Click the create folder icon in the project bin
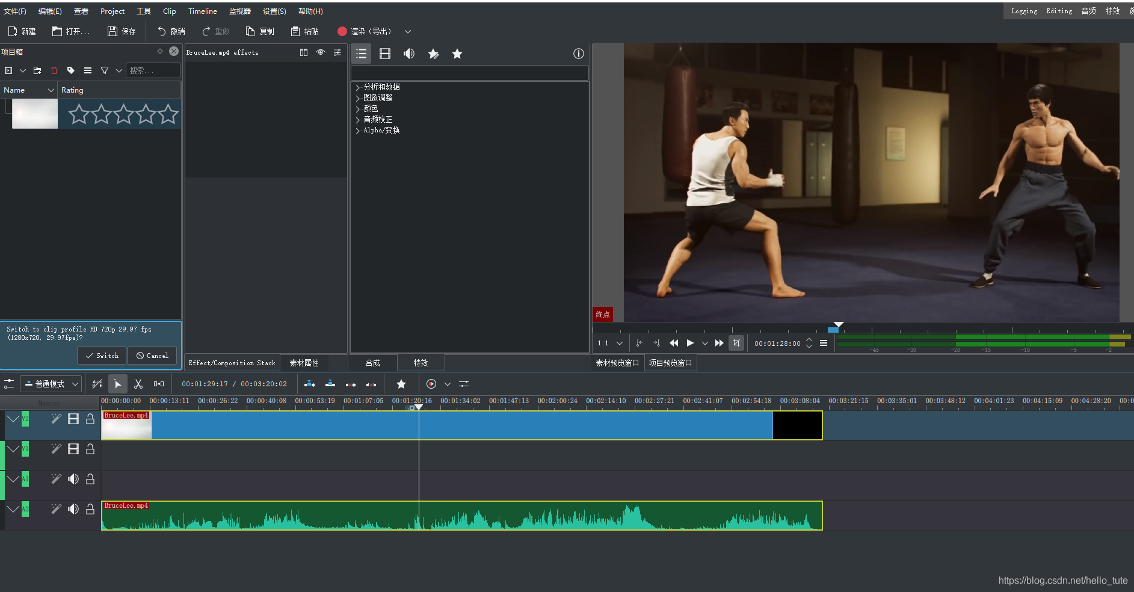 point(37,70)
